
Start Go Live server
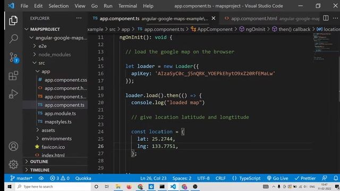277,178
